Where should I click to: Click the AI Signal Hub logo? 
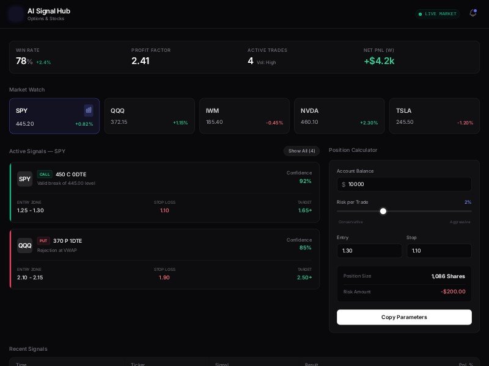16,14
